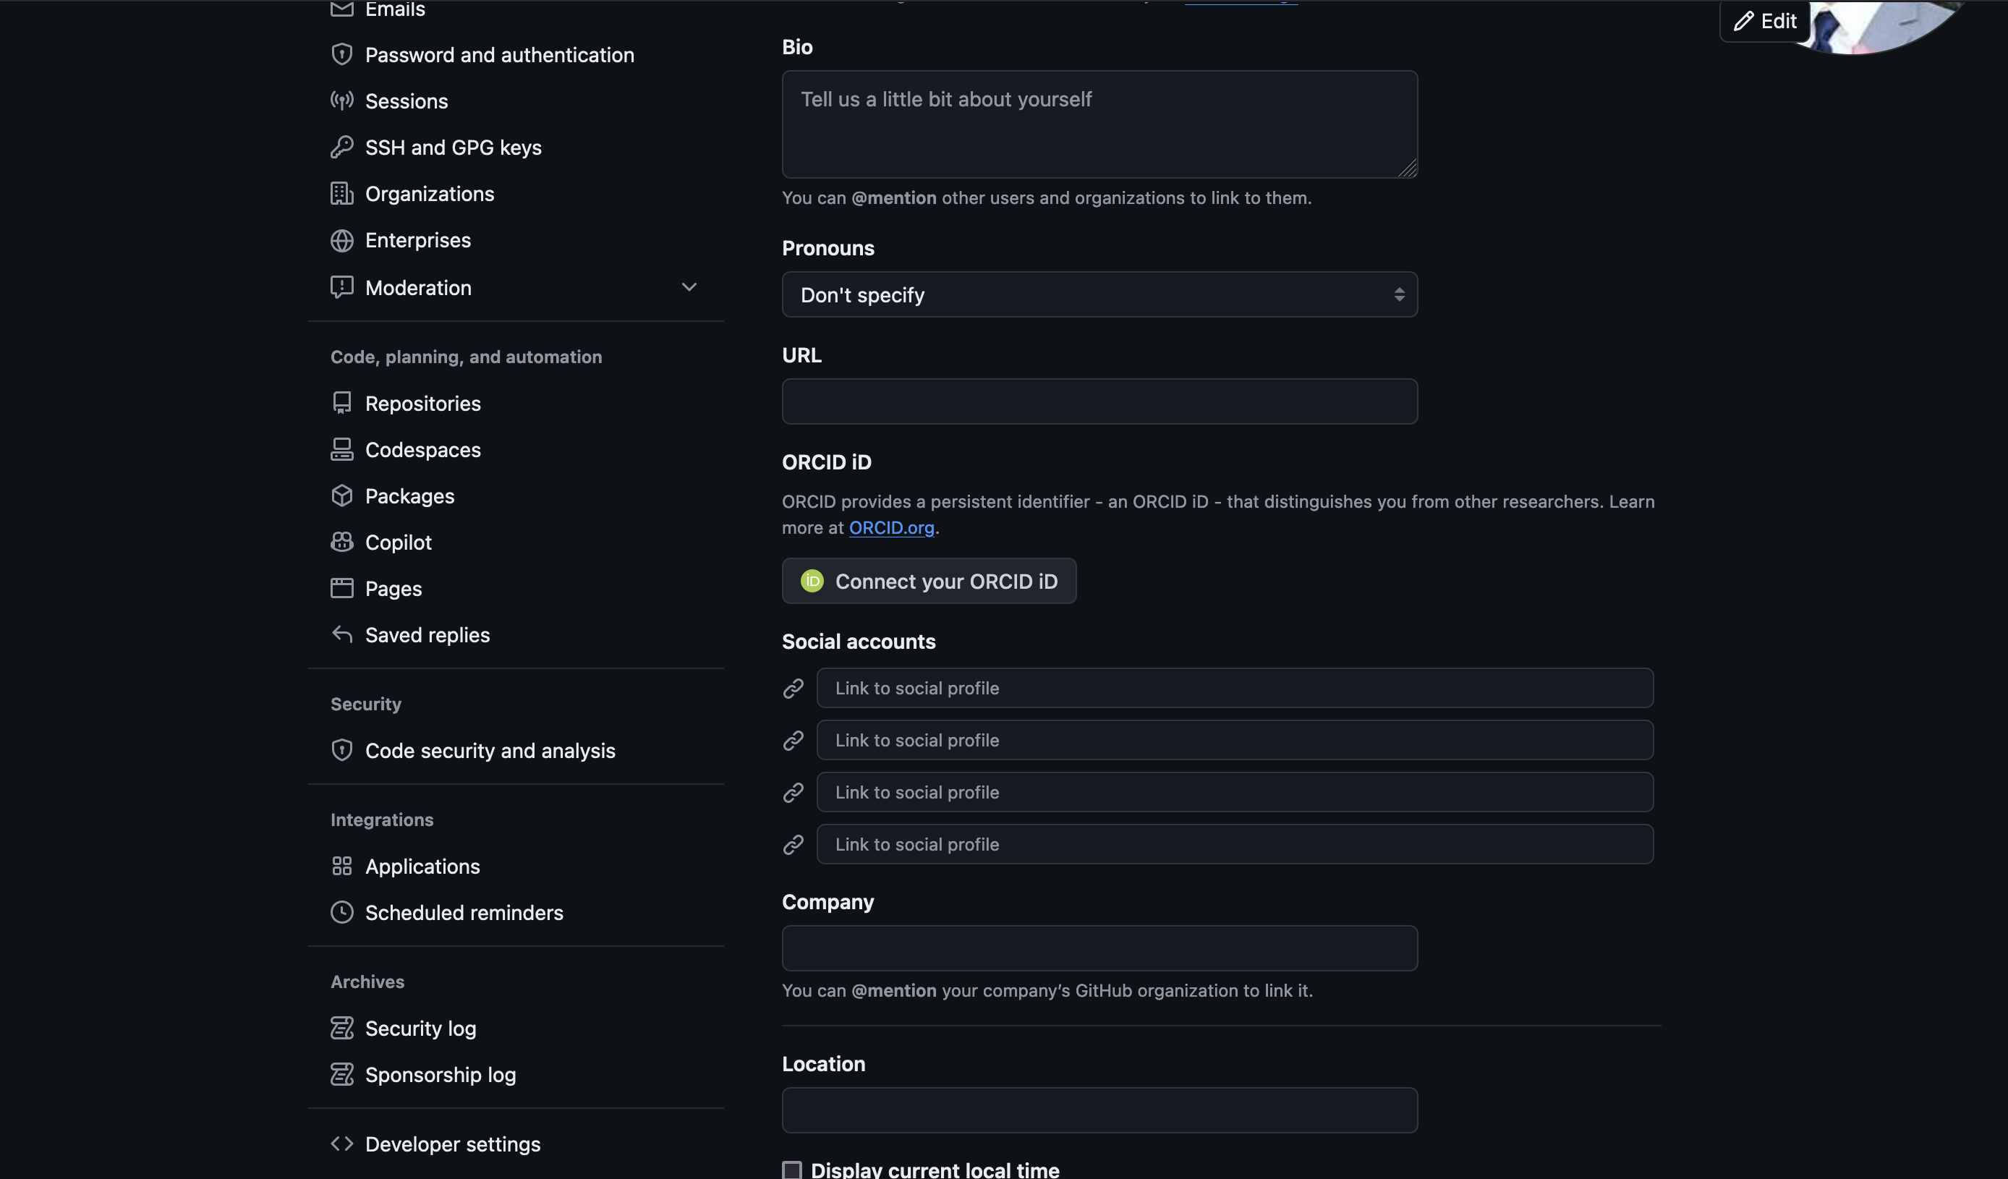Click the Saved replies arrow icon
2008x1179 pixels.
coord(342,635)
